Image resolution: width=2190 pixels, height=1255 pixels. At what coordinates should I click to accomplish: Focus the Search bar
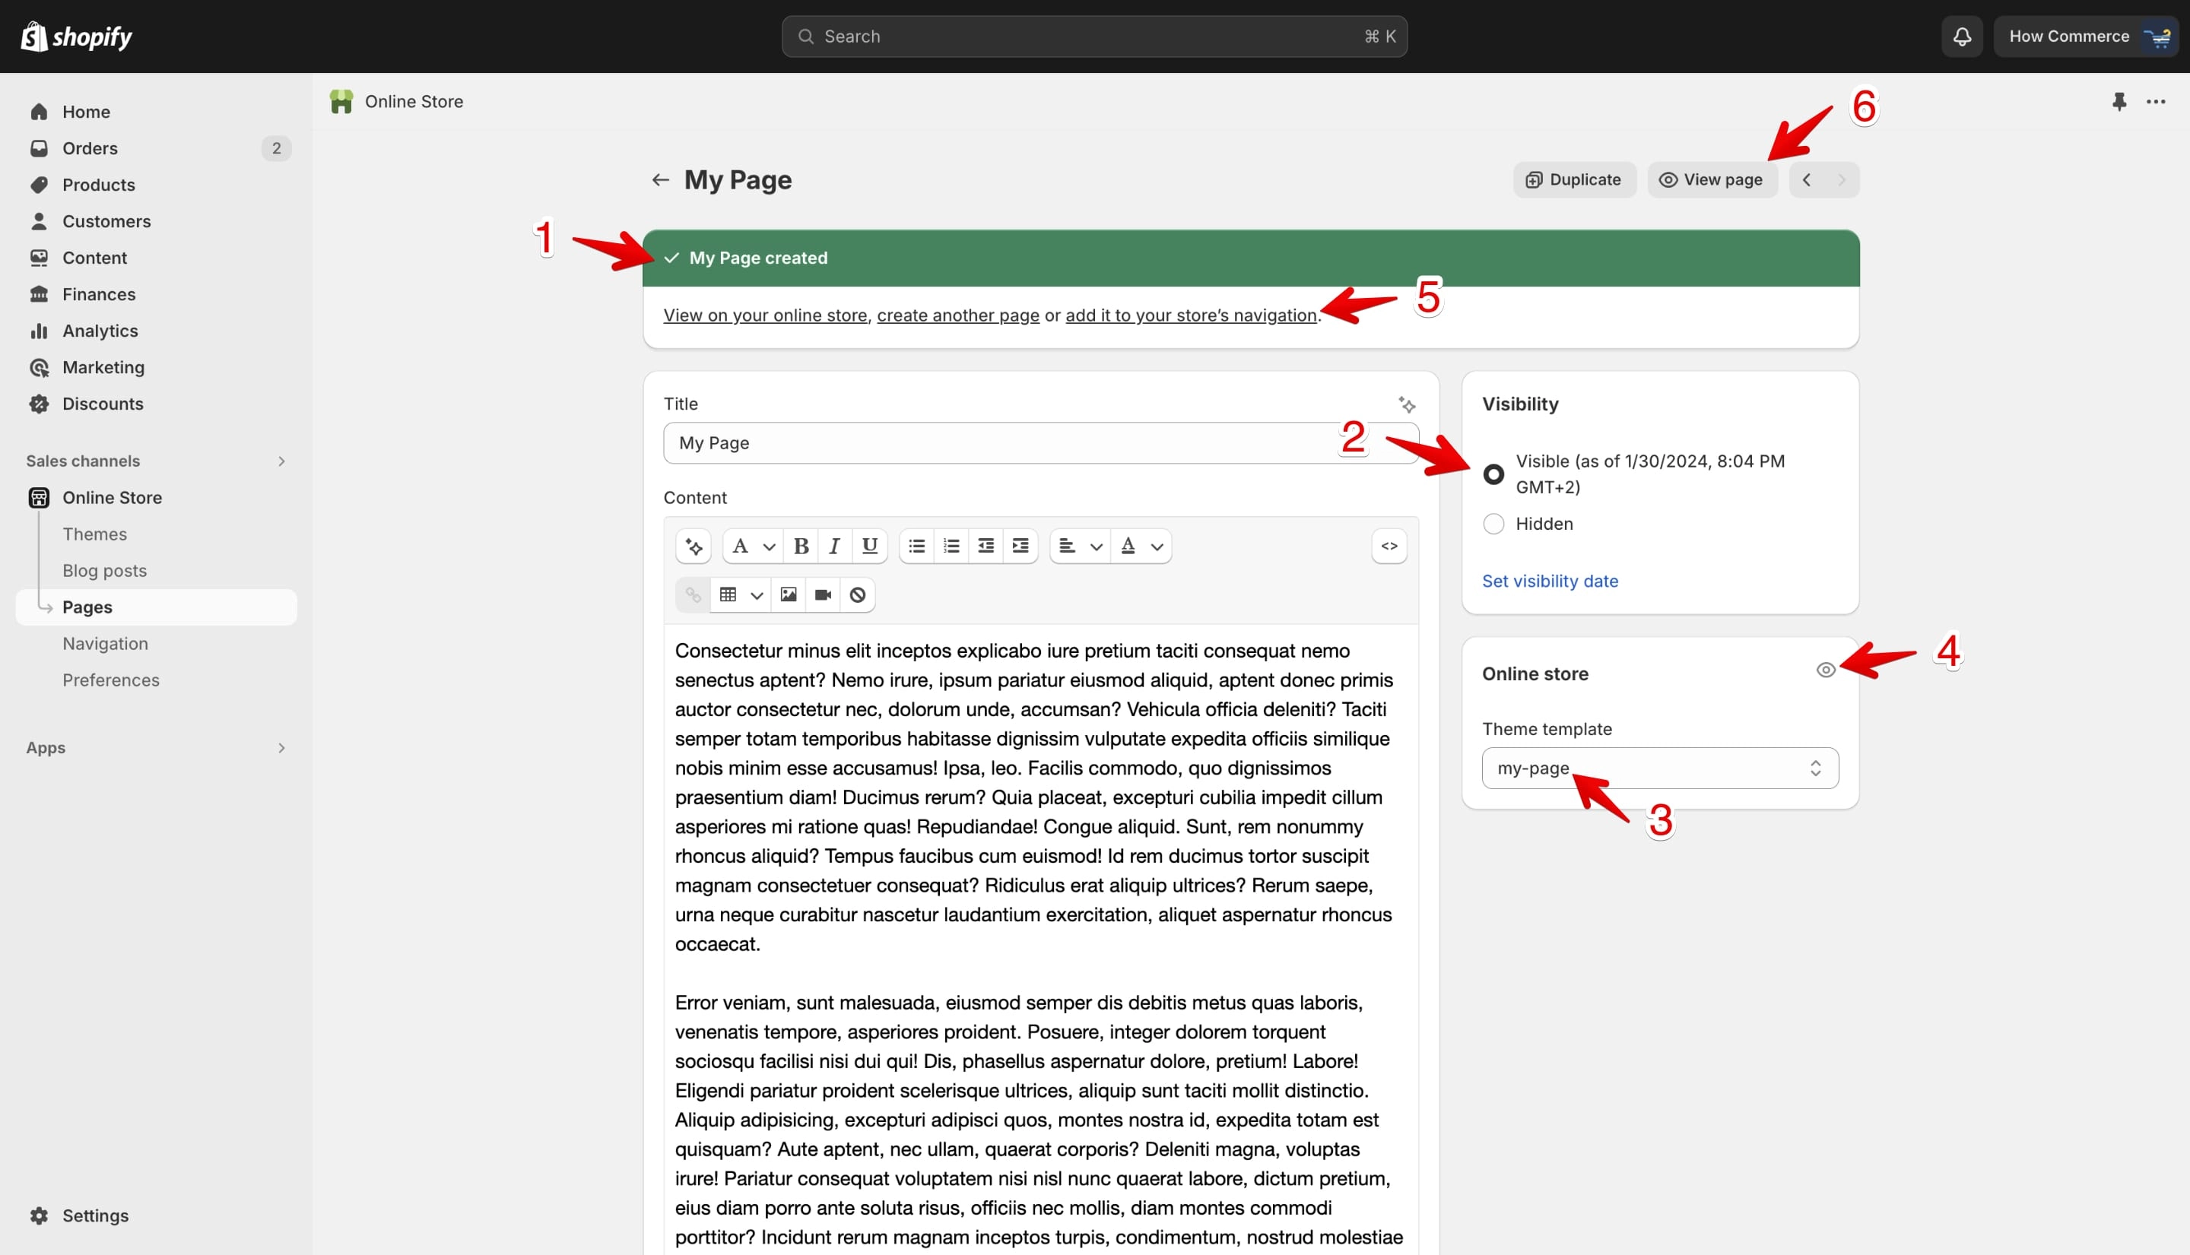pyautogui.click(x=1094, y=36)
